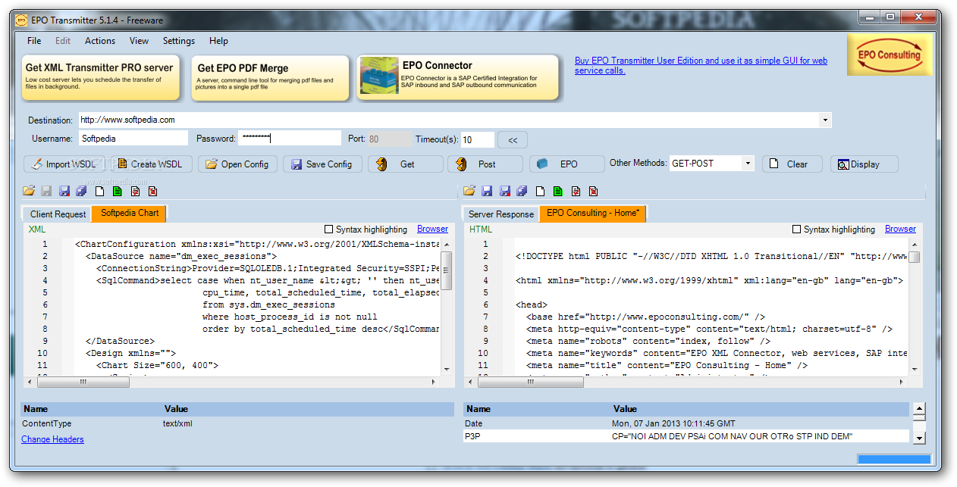Send request with the Post button
957x487 pixels.
485,164
